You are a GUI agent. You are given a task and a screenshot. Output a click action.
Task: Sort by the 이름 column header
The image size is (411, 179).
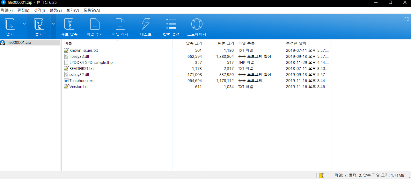(117, 43)
